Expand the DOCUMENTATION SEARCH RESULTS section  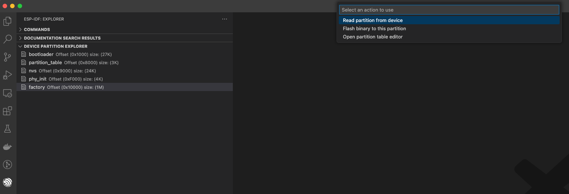(125, 38)
